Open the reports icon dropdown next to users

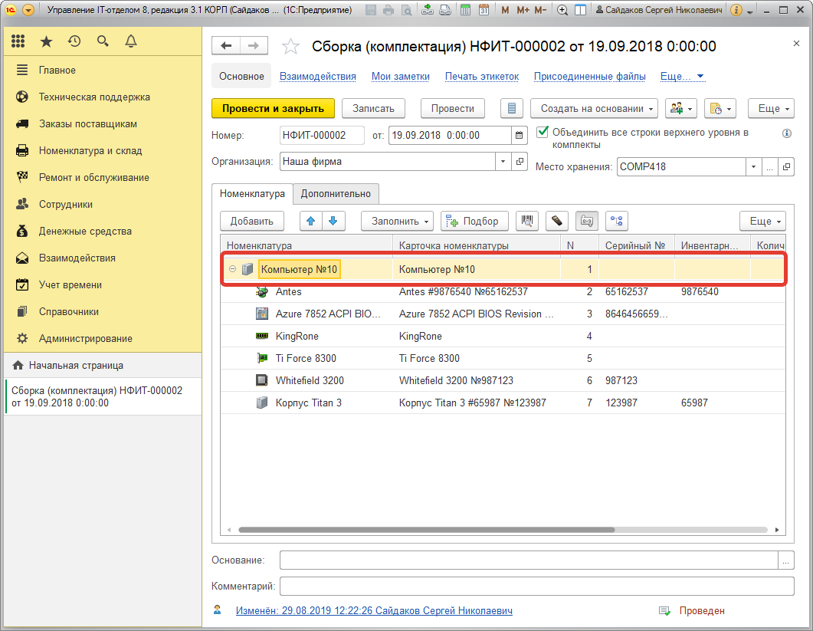pos(720,108)
